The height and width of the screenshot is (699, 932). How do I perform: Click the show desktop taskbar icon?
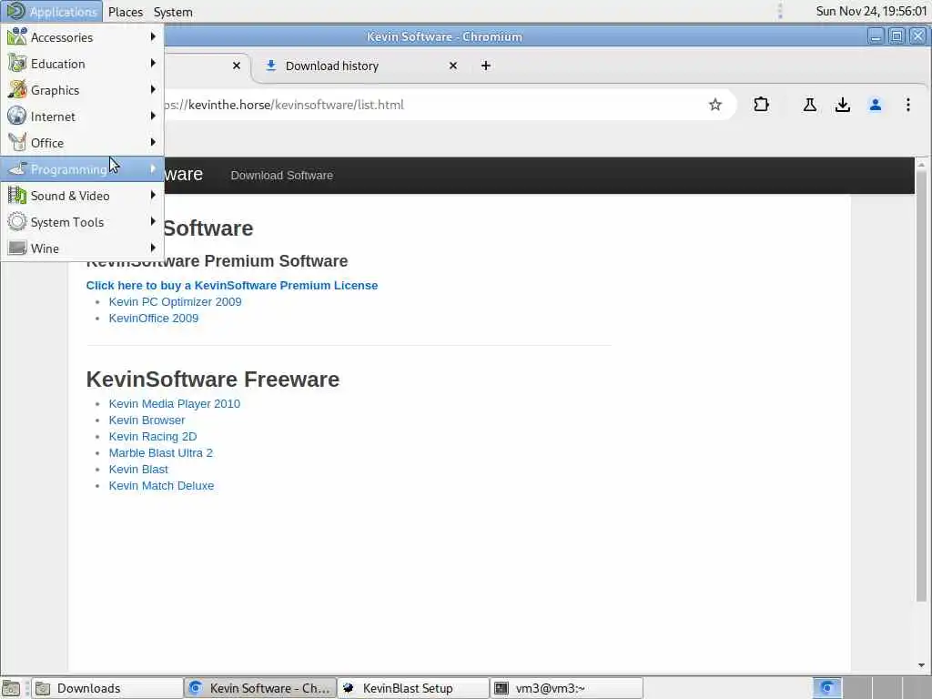click(x=11, y=688)
